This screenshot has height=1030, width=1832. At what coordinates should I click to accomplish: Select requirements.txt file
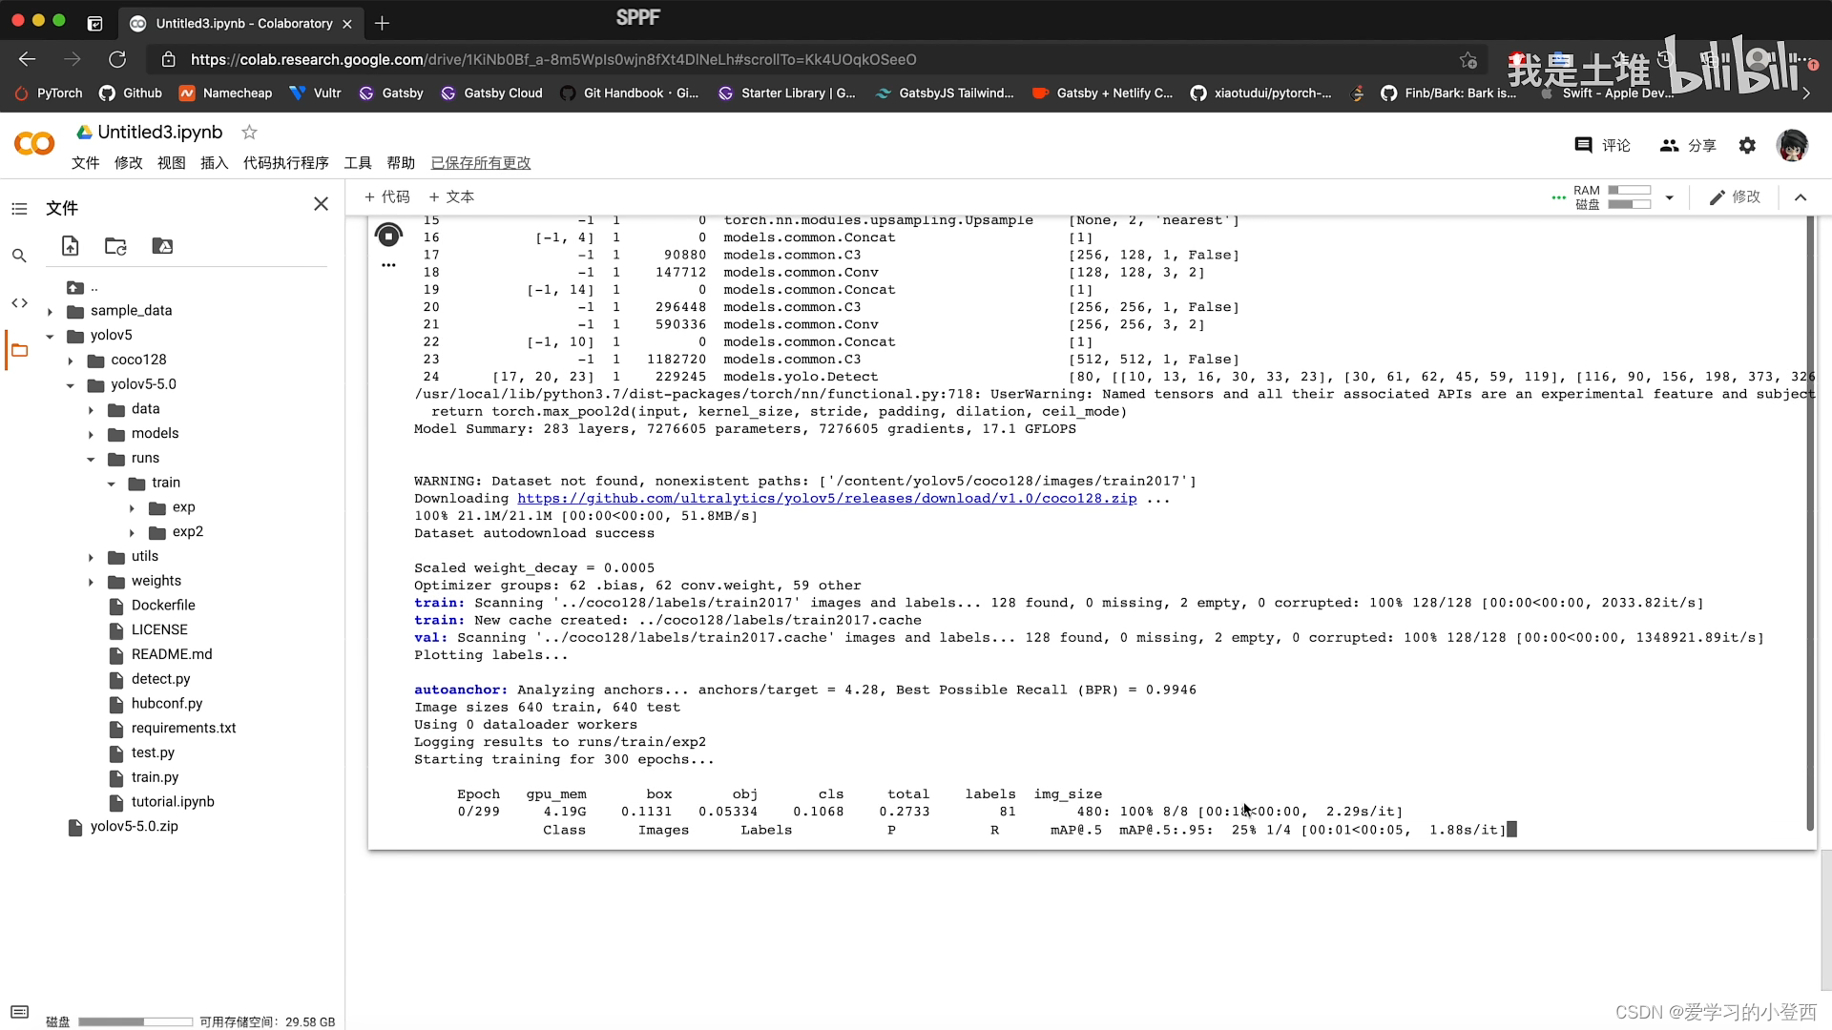pyautogui.click(x=183, y=729)
